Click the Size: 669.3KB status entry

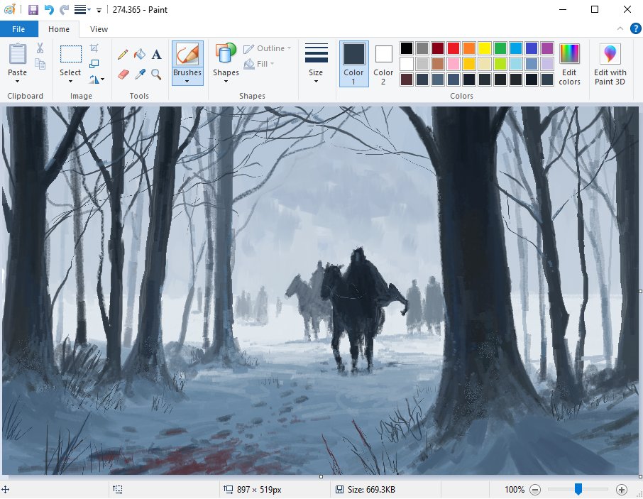pyautogui.click(x=366, y=489)
